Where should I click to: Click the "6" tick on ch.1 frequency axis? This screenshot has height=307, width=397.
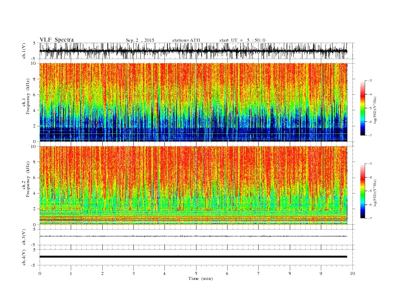(x=35, y=95)
